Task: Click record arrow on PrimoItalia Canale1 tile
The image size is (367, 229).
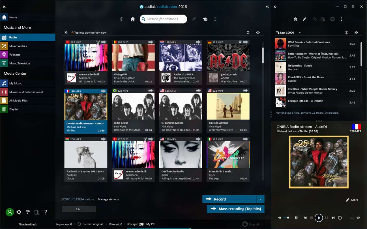Action: pos(246,139)
